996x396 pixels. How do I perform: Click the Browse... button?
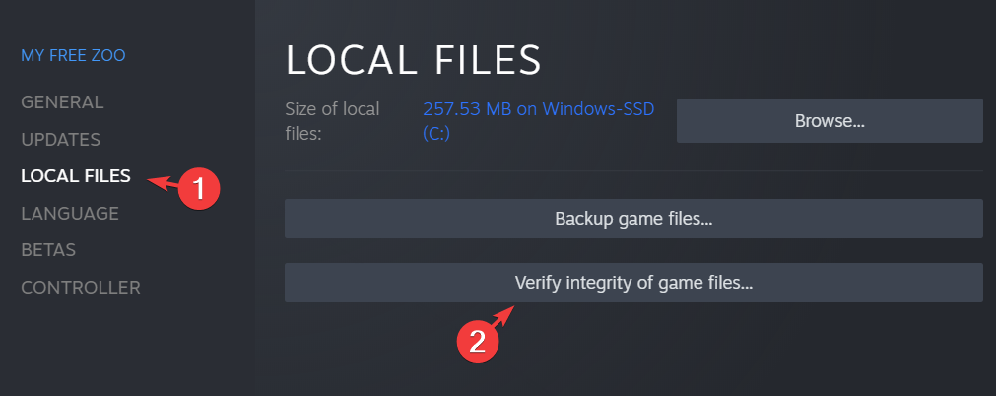point(830,121)
